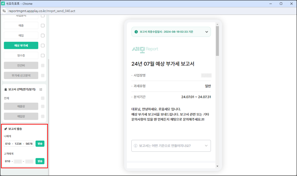Screen dimensions: 297x176
Task: Select the 매출 report tab
Action: point(21,26)
